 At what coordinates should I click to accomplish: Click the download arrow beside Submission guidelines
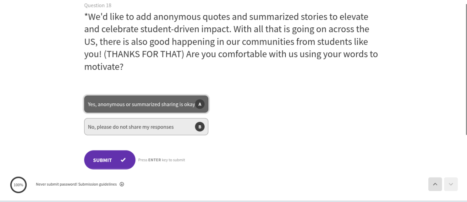pyautogui.click(x=122, y=184)
